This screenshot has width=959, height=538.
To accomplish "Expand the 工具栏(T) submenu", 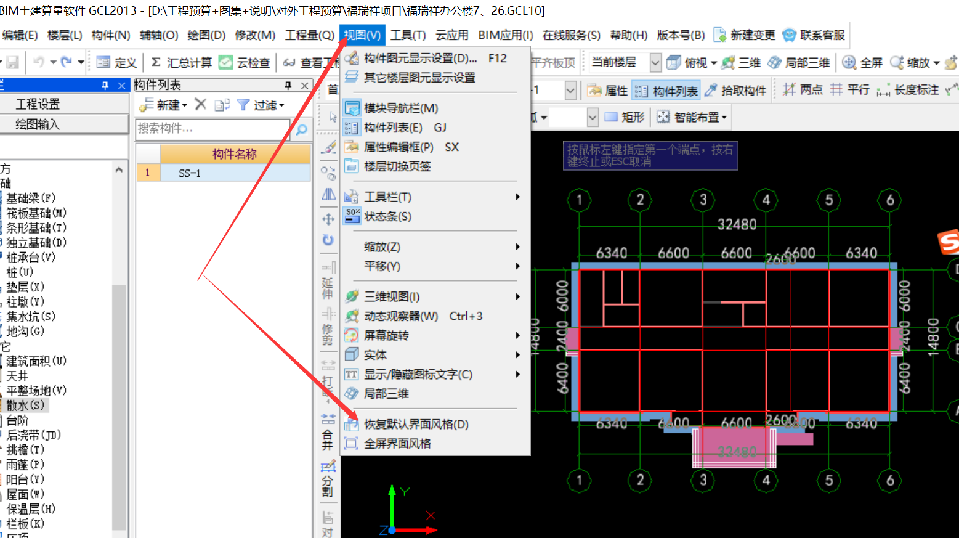I will tap(435, 197).
